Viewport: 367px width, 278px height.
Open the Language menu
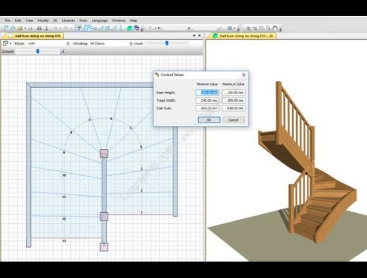(x=100, y=21)
